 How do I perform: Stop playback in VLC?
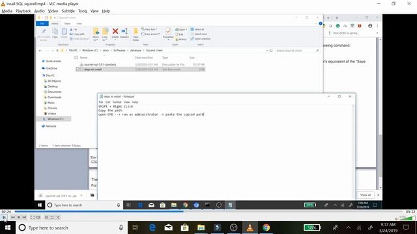pyautogui.click(x=19, y=217)
